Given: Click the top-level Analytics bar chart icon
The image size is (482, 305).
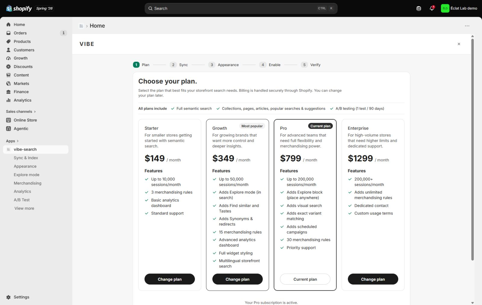Looking at the screenshot, I should click(x=8, y=100).
